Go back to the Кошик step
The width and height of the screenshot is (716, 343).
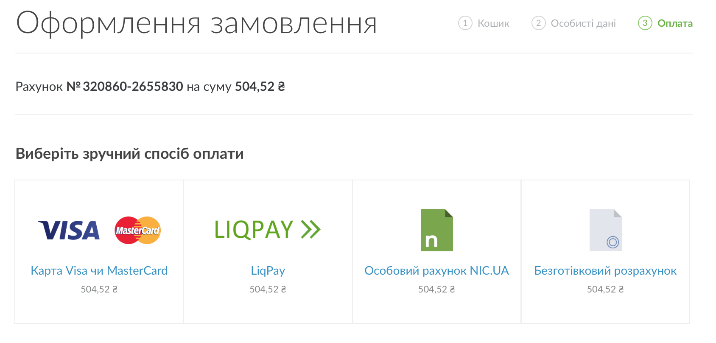493,23
